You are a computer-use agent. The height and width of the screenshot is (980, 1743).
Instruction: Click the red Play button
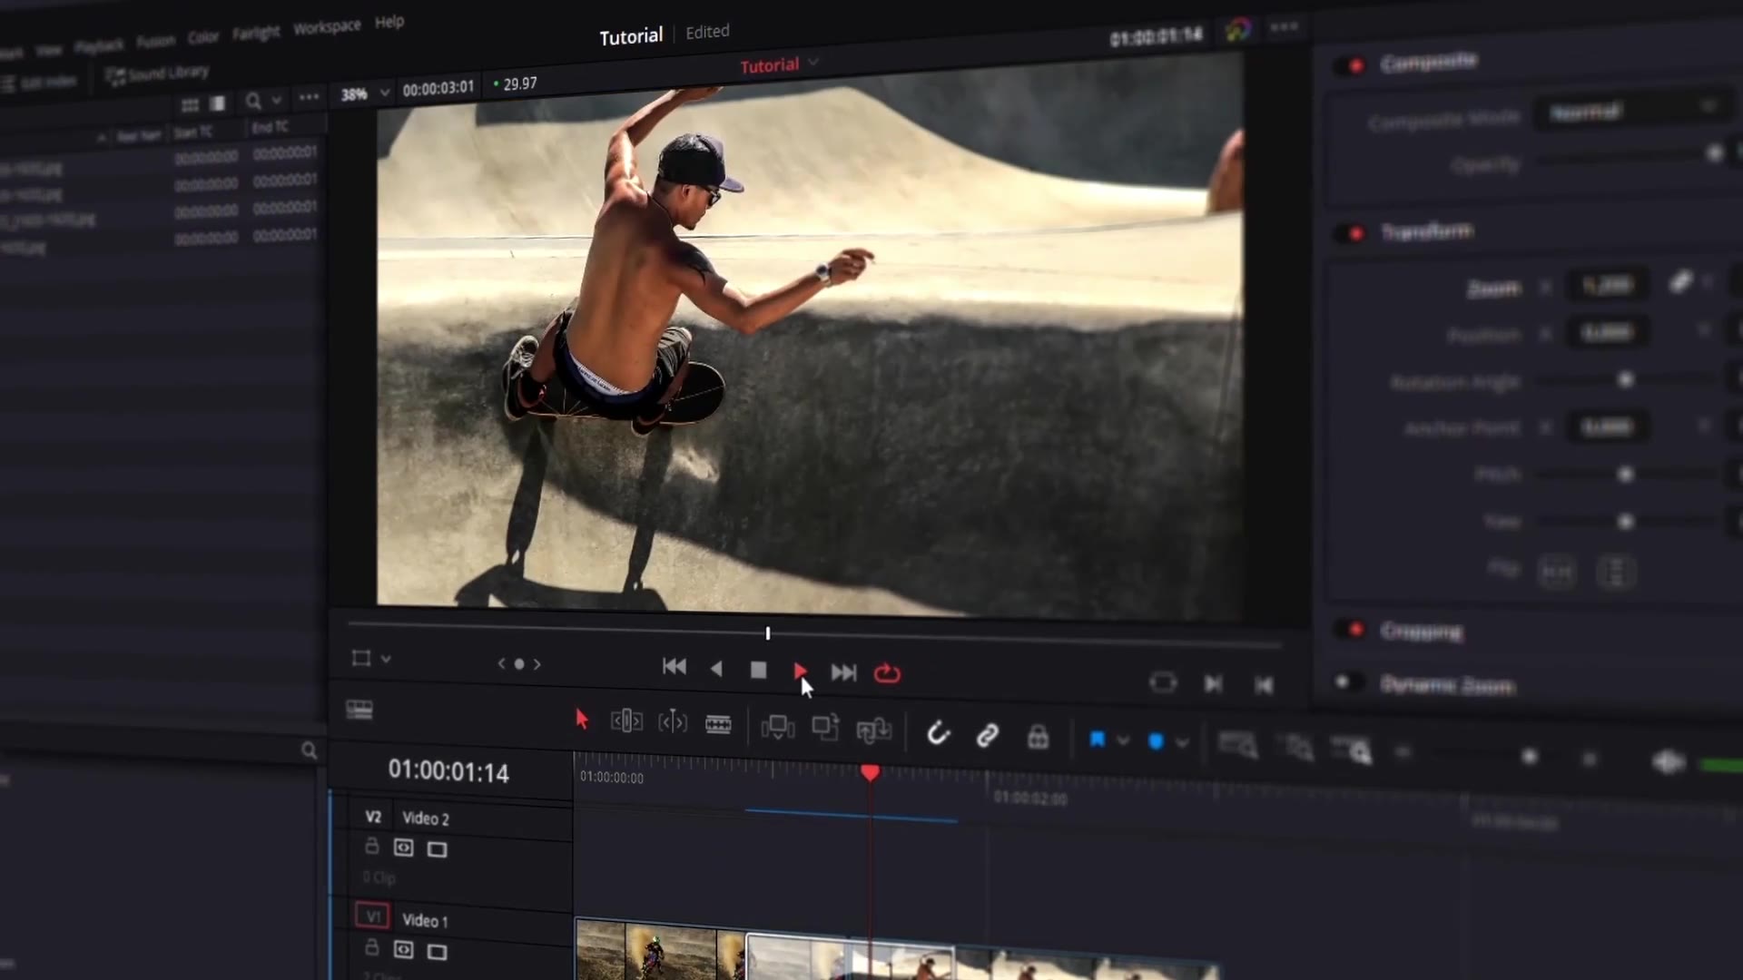[800, 671]
